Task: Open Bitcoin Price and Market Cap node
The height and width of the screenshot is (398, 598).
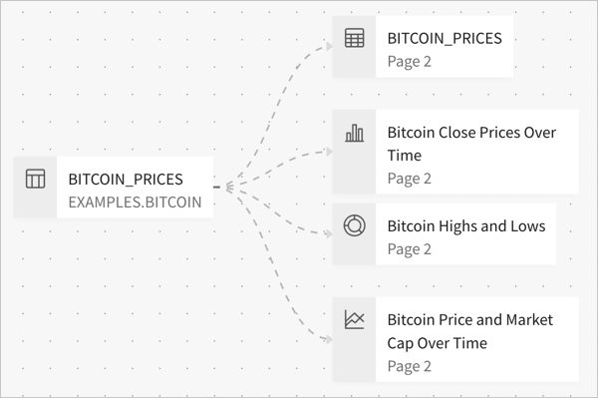Action: [455, 339]
